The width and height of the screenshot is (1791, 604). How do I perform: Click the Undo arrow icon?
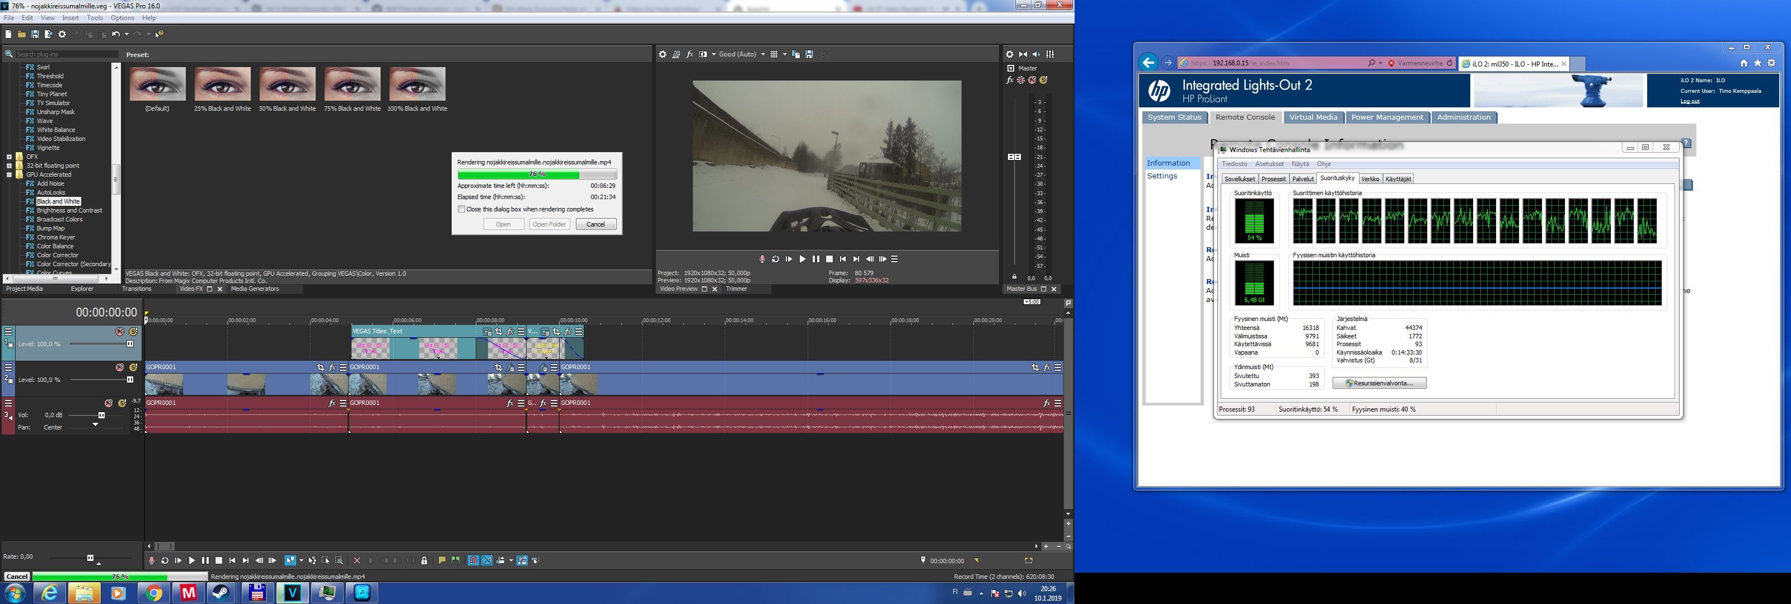point(115,34)
